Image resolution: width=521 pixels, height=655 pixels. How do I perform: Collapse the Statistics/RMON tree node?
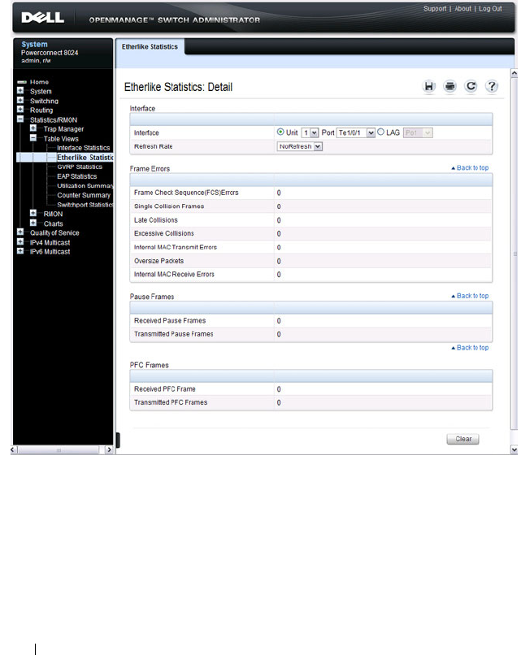(x=20, y=119)
